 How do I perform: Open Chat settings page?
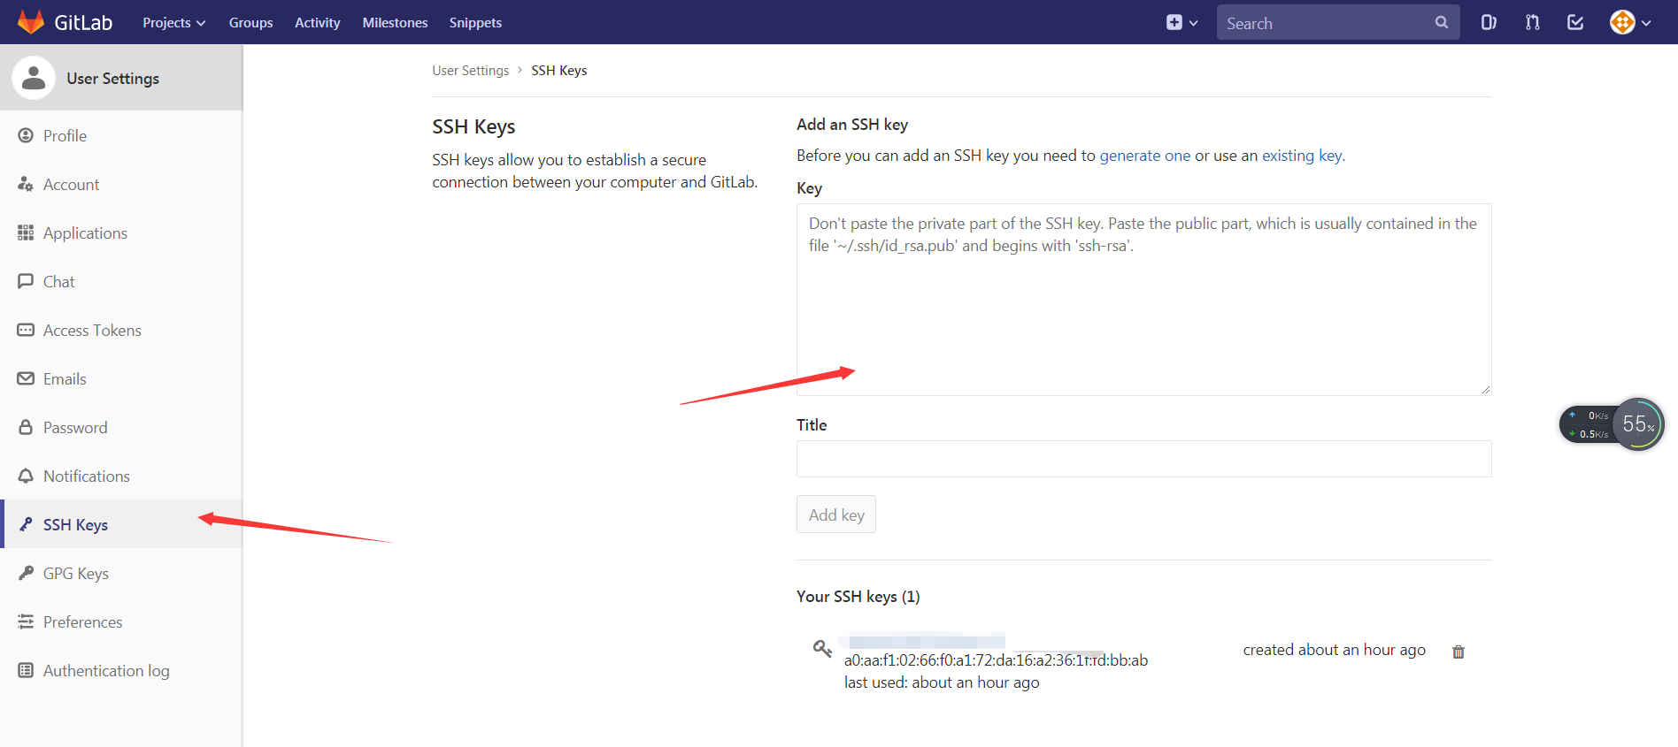click(x=121, y=281)
